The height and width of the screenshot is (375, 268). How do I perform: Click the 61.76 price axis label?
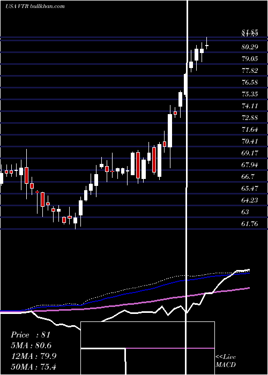pyautogui.click(x=250, y=224)
